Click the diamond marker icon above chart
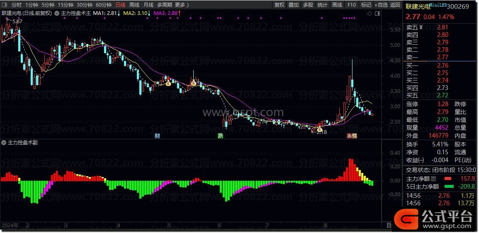Viewport: 479px width, 233px height. (370, 13)
